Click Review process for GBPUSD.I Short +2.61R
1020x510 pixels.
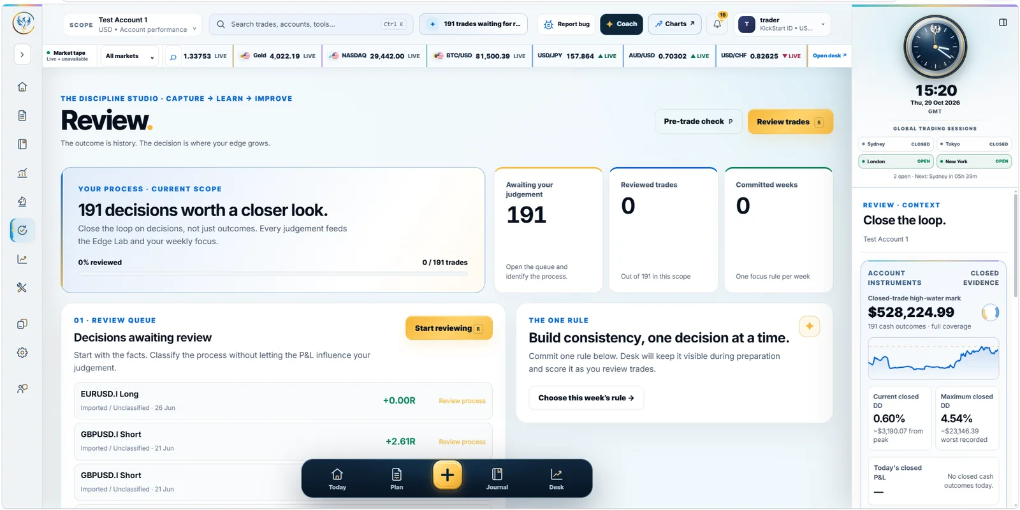[x=462, y=442]
